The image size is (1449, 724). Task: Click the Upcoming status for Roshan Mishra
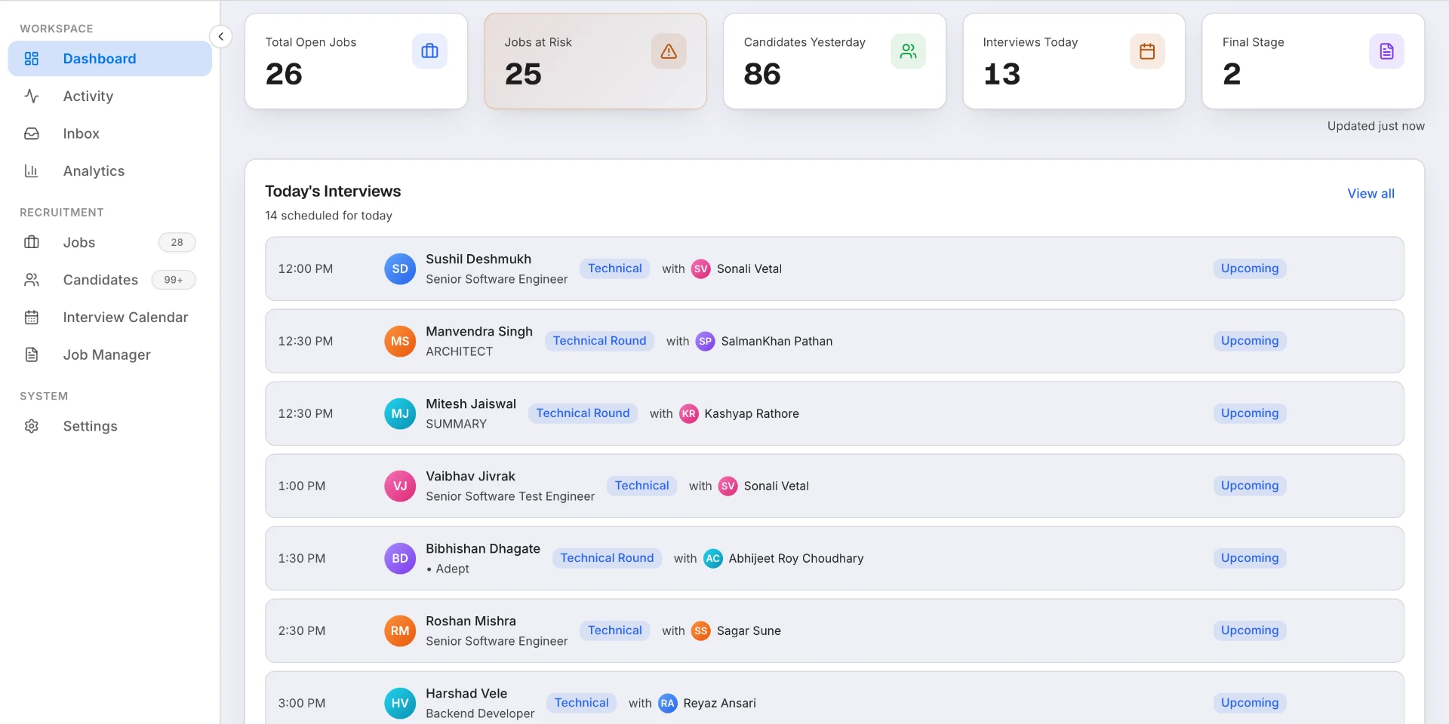pos(1250,630)
